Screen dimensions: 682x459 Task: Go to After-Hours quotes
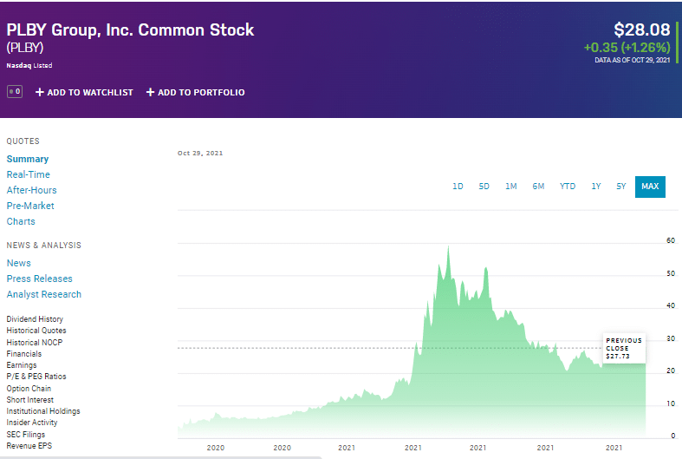point(31,190)
